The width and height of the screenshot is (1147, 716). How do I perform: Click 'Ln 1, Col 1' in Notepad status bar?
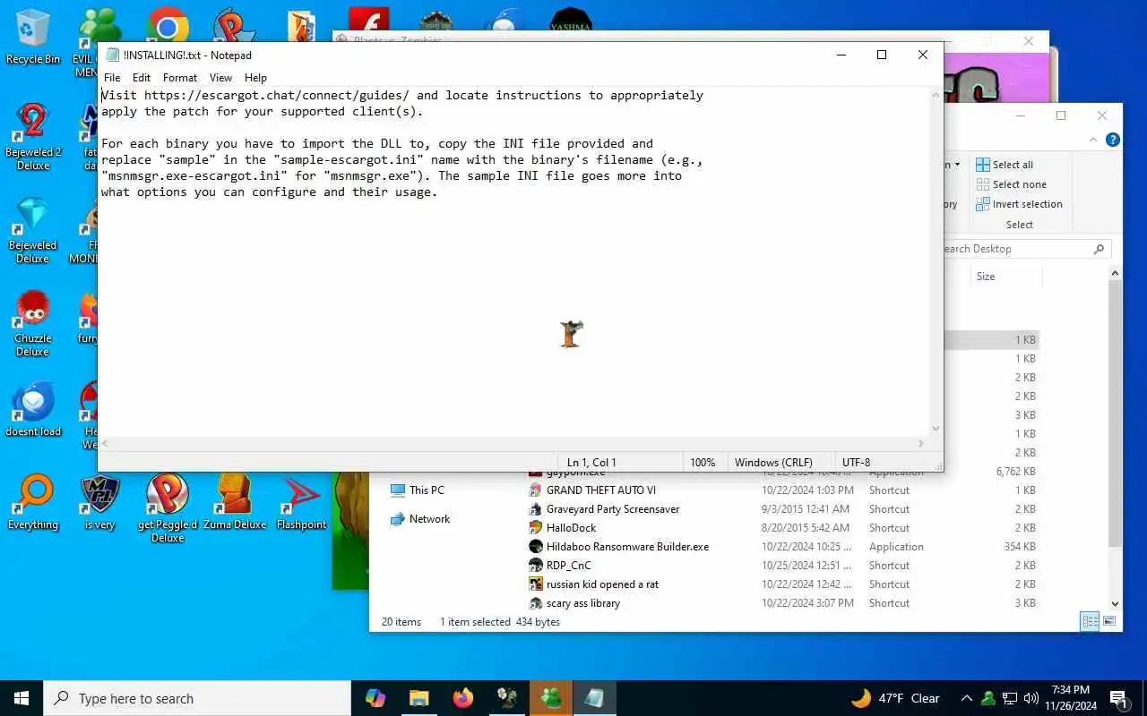coord(591,463)
